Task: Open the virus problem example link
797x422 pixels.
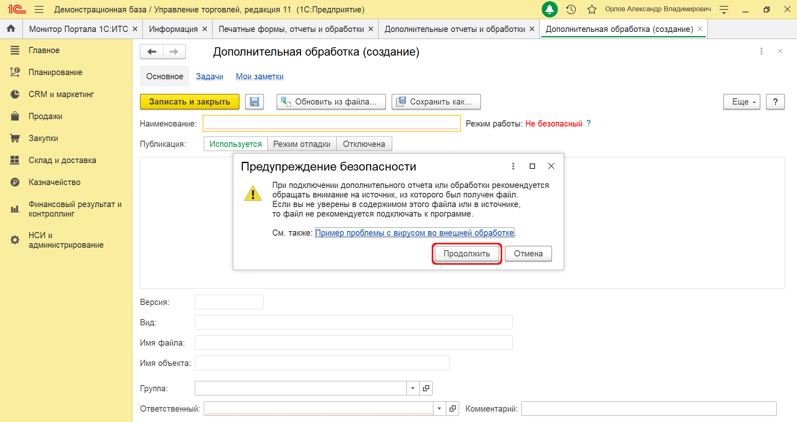Action: [x=414, y=233]
